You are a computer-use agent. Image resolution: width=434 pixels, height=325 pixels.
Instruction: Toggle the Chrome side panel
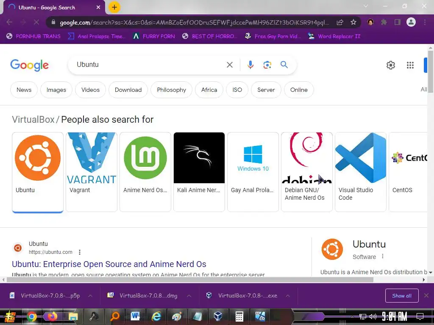[398, 22]
